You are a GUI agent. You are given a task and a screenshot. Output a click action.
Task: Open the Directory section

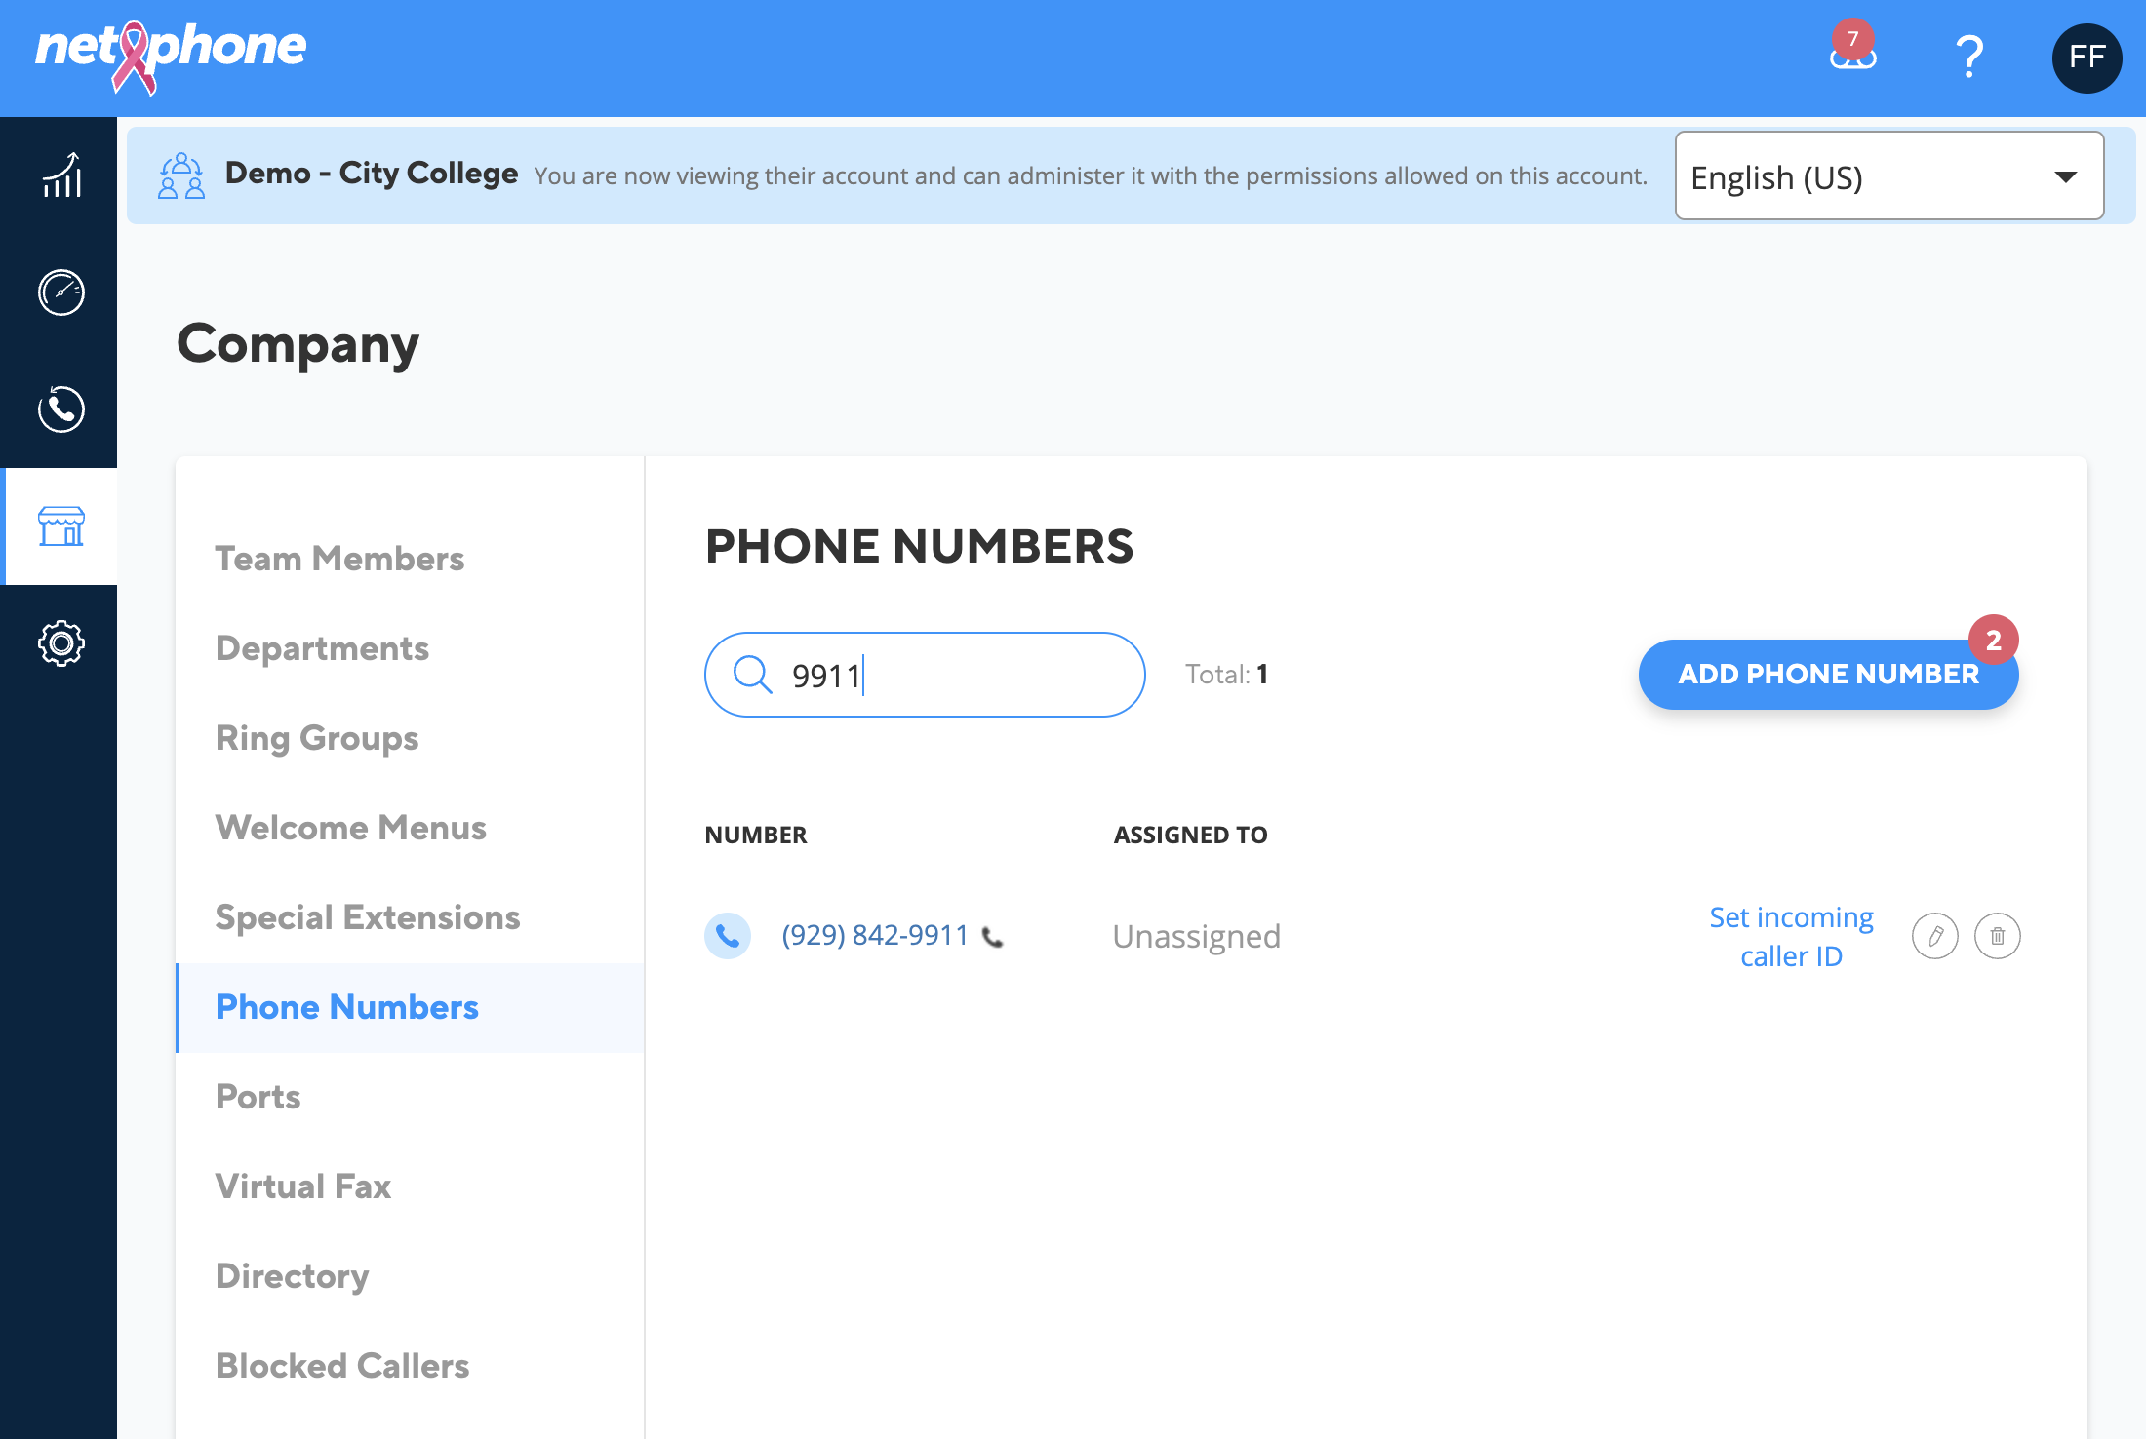pyautogui.click(x=292, y=1276)
